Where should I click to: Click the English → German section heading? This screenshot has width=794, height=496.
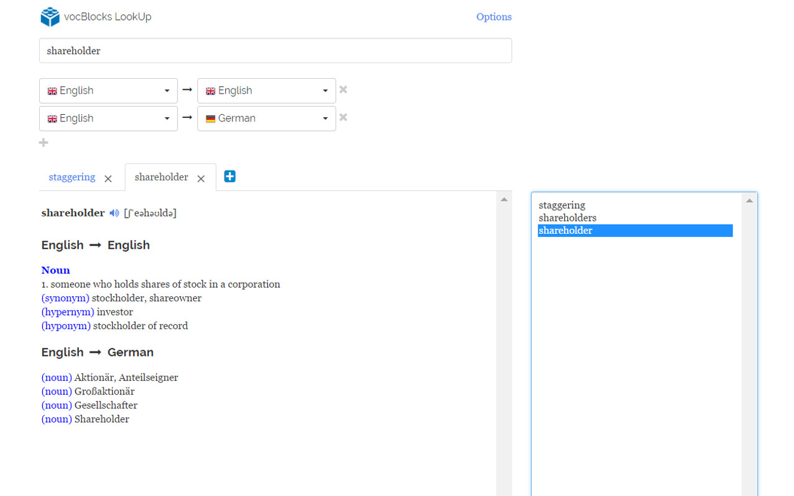[97, 352]
